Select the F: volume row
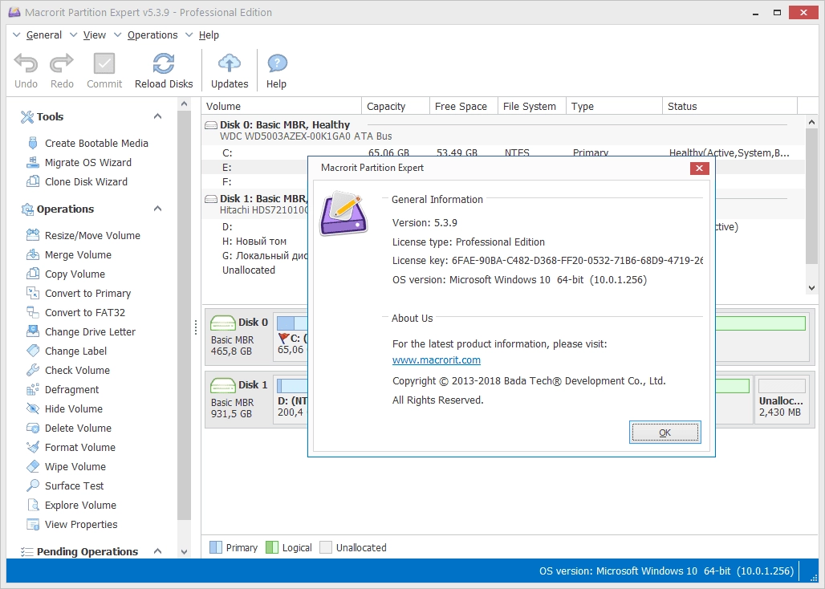Screen dimensions: 825x589 click(255, 182)
